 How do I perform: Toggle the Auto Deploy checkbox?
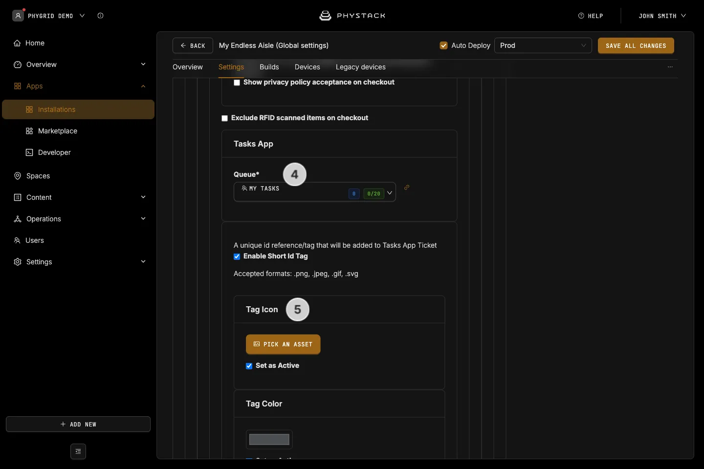tap(444, 45)
